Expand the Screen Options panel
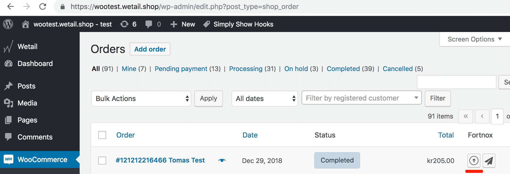This screenshot has width=510, height=174. pyautogui.click(x=474, y=39)
